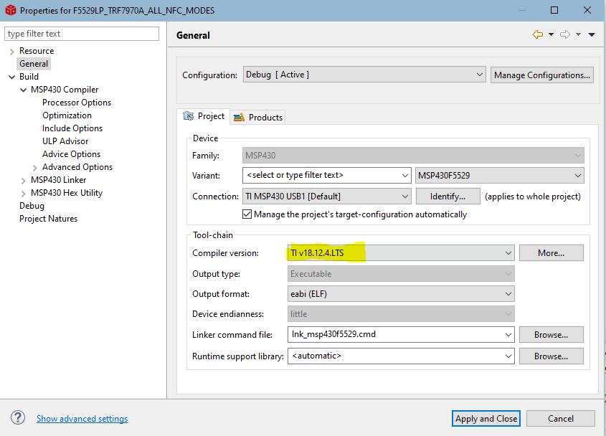
Task: Click the back navigation arrow icon
Action: (537, 34)
